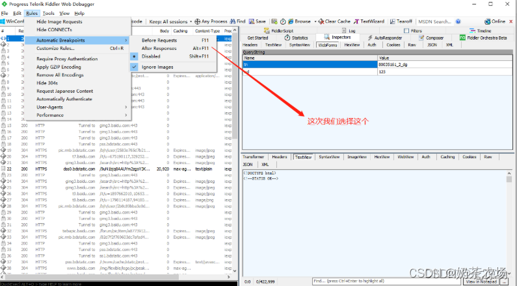The image size is (517, 286).
Task: Click the Browse toolbar button
Action: point(299,21)
